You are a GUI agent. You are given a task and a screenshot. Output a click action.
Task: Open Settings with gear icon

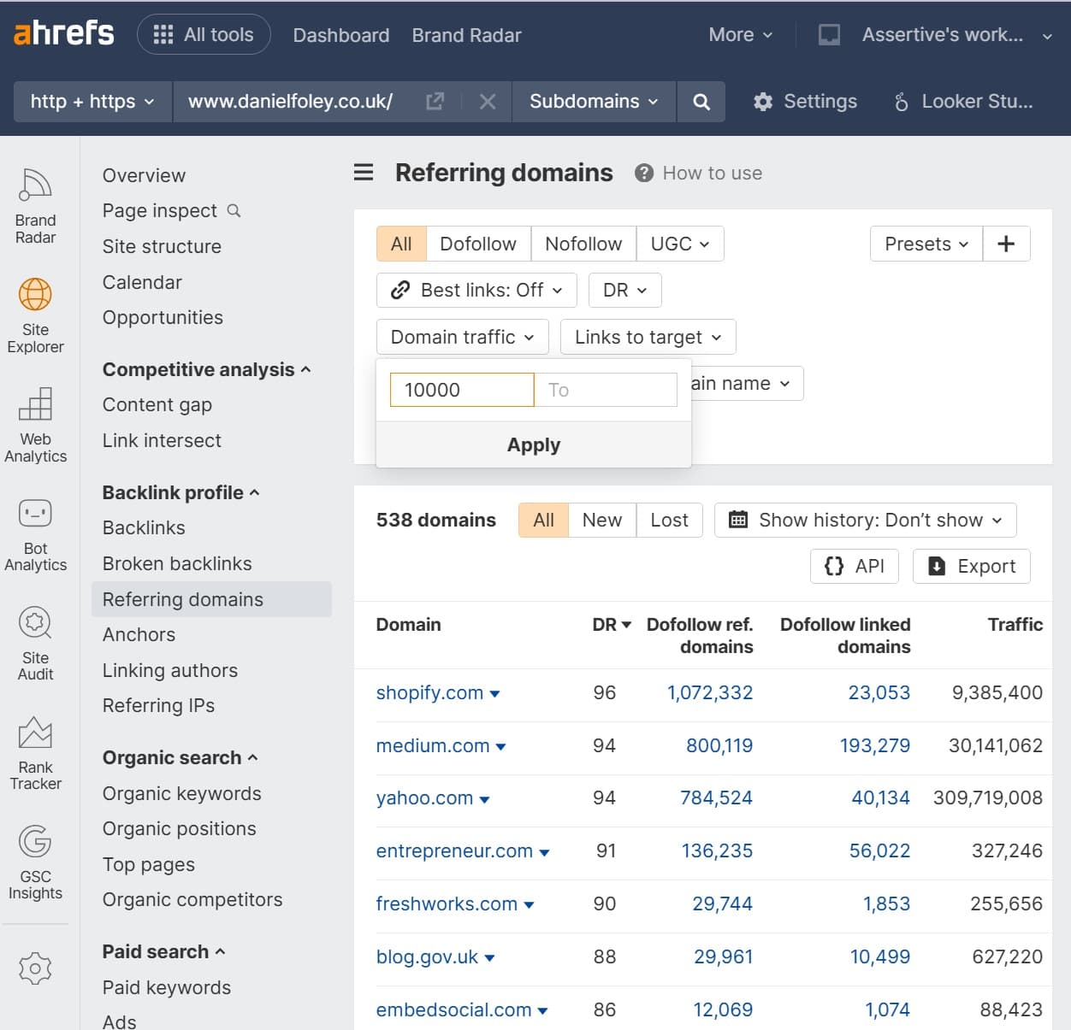click(805, 102)
